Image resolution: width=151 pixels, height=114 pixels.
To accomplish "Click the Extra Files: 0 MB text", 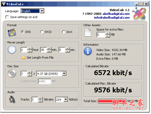I will (107, 59).
